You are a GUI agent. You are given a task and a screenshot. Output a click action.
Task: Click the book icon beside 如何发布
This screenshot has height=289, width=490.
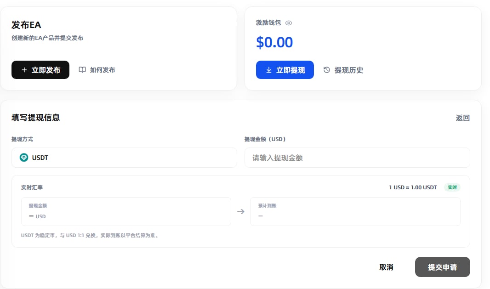[82, 70]
